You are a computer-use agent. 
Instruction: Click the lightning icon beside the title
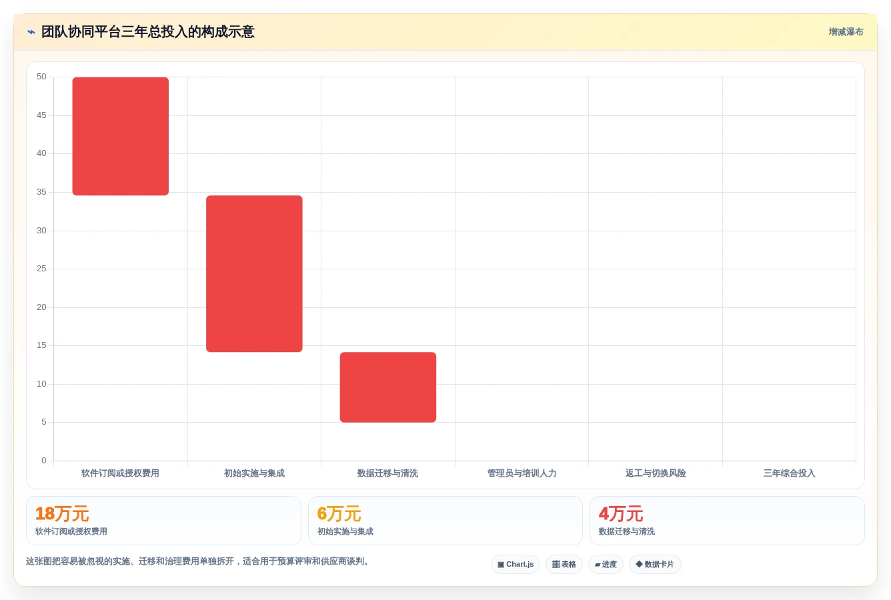click(x=31, y=32)
